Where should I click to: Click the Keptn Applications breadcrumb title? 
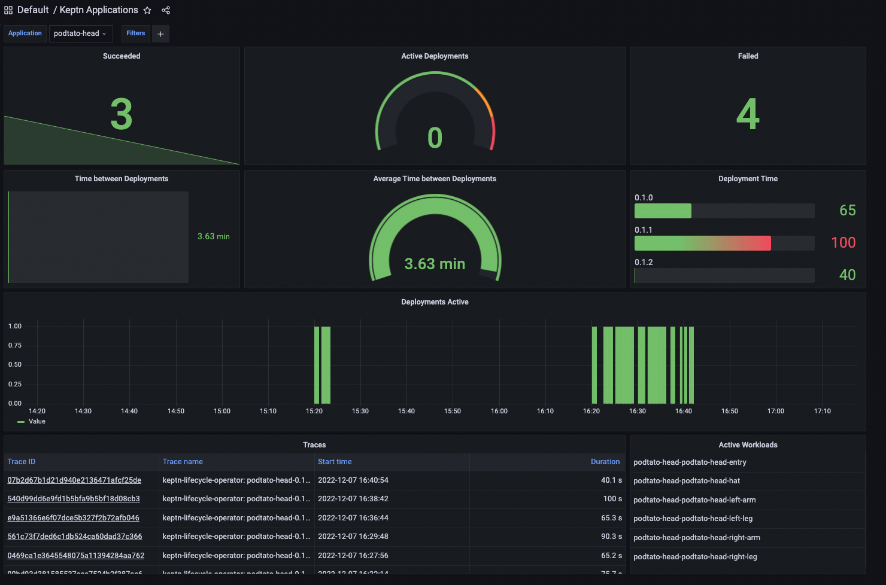[99, 10]
